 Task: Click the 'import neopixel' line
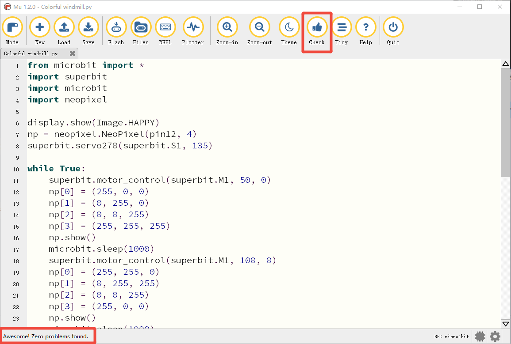tap(67, 100)
